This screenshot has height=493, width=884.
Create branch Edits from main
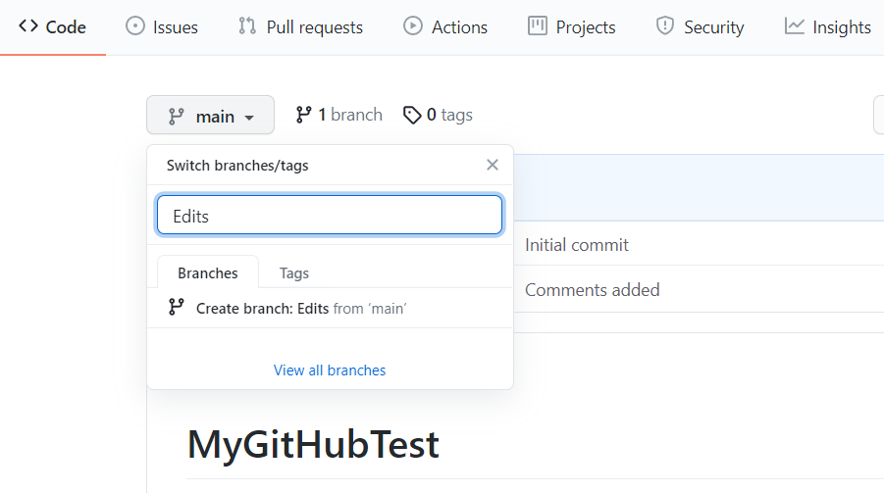(330, 308)
